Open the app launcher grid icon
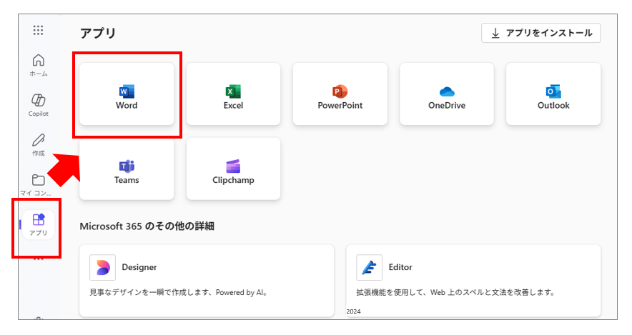 point(38,30)
